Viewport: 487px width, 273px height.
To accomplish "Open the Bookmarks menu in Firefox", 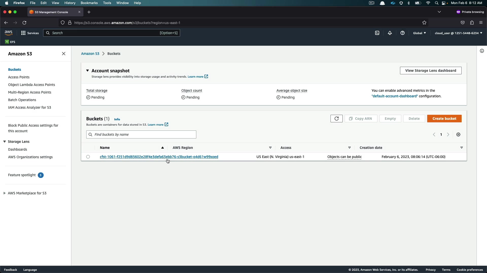I will click(x=89, y=3).
